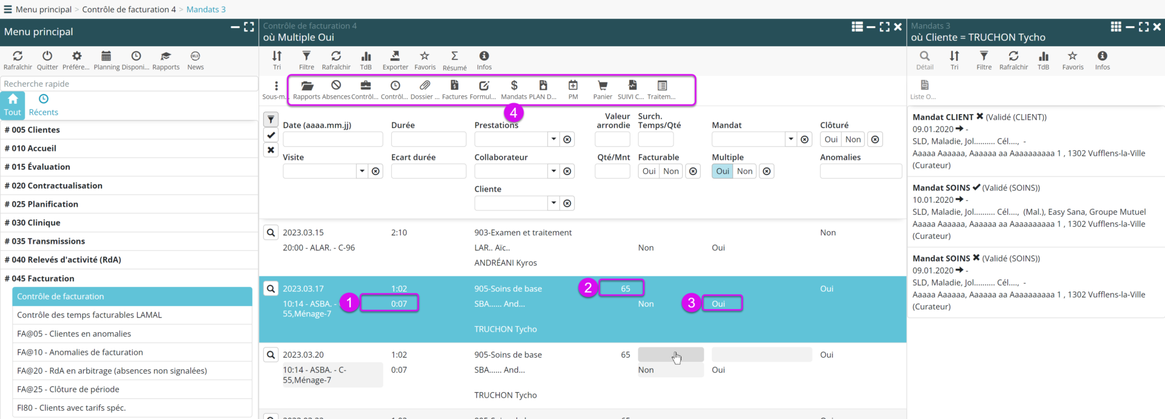Expand the Prestations dropdown
1165x419 pixels.
coord(553,139)
